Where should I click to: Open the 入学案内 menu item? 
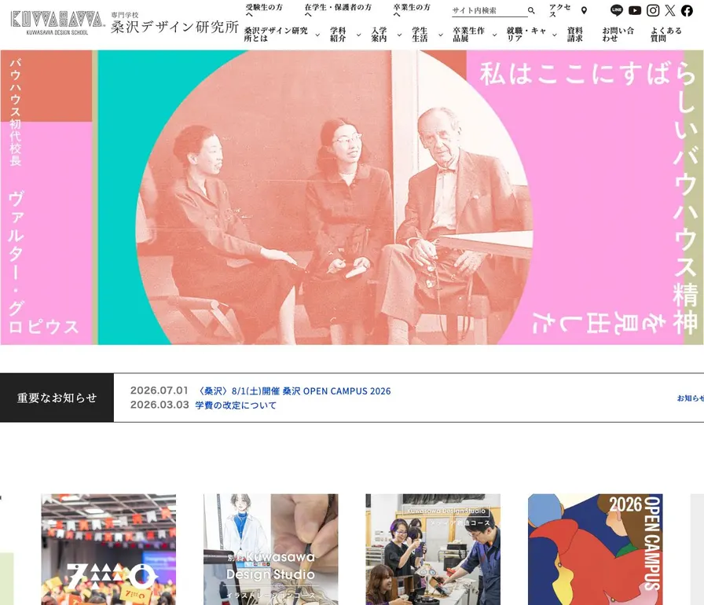[x=379, y=35]
